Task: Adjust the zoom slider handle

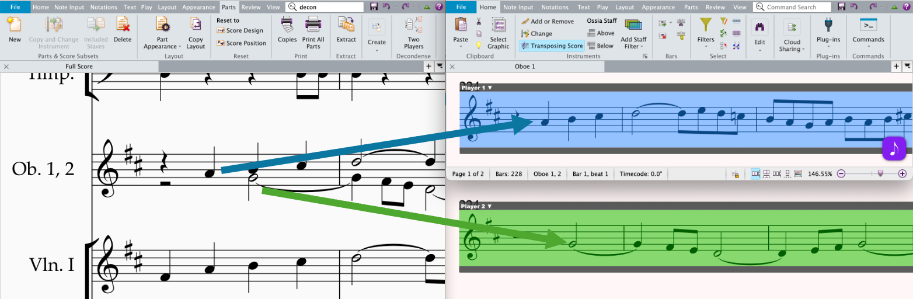Action: [x=880, y=174]
